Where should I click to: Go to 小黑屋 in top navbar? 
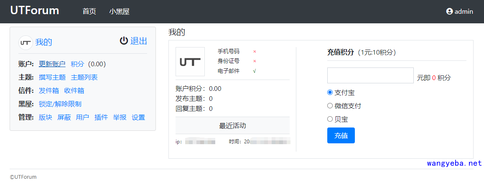click(x=120, y=12)
